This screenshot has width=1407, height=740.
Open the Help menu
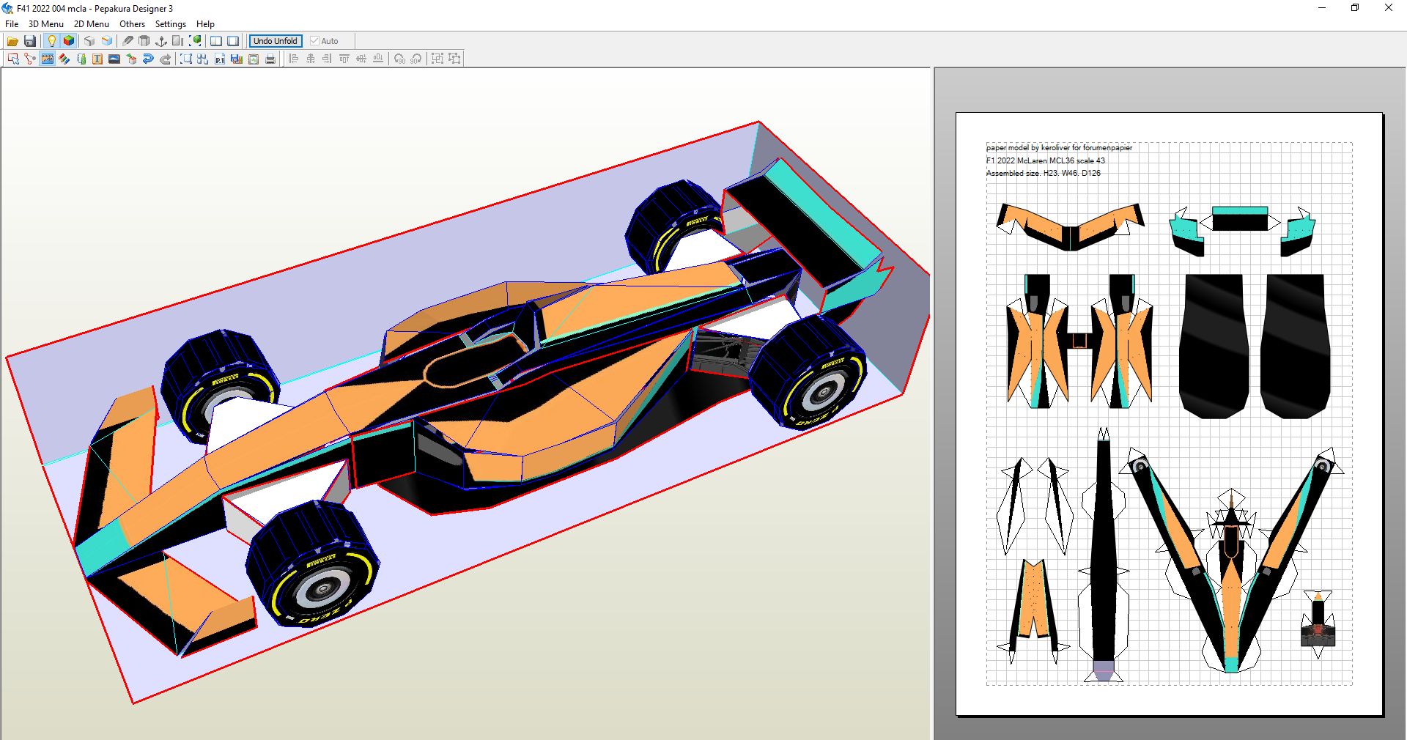click(205, 24)
